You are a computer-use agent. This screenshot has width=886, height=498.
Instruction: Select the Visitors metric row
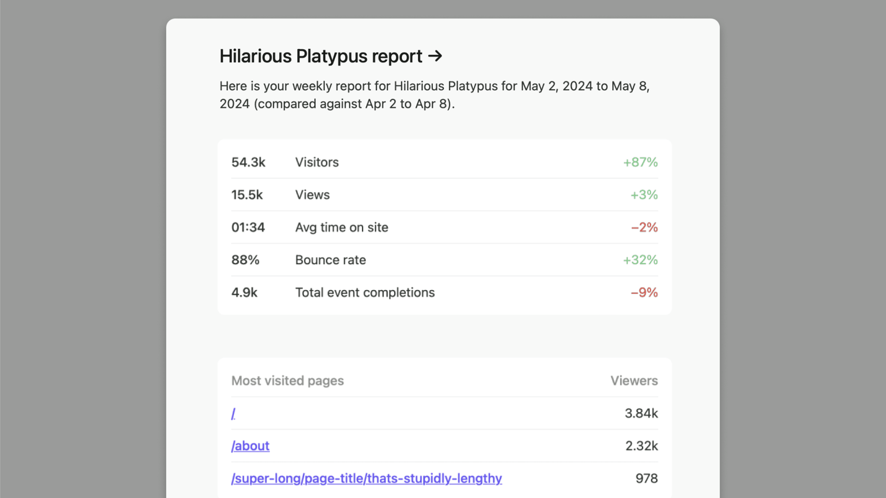click(x=317, y=162)
